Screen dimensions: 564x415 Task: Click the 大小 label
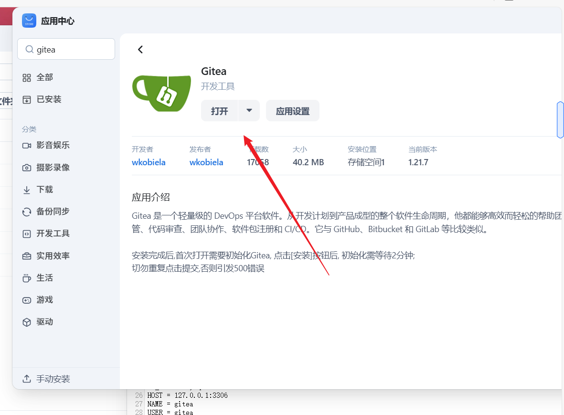299,149
